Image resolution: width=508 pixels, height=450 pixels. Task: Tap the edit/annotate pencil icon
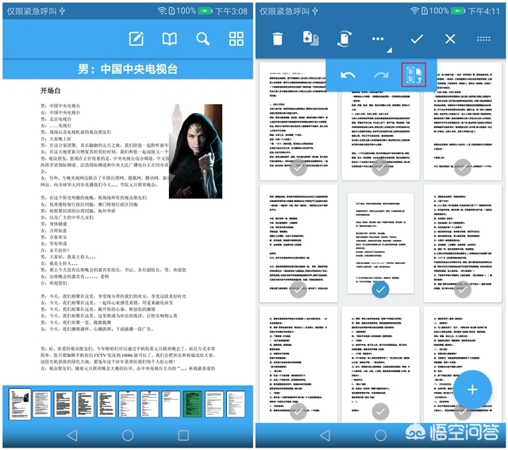pyautogui.click(x=137, y=39)
